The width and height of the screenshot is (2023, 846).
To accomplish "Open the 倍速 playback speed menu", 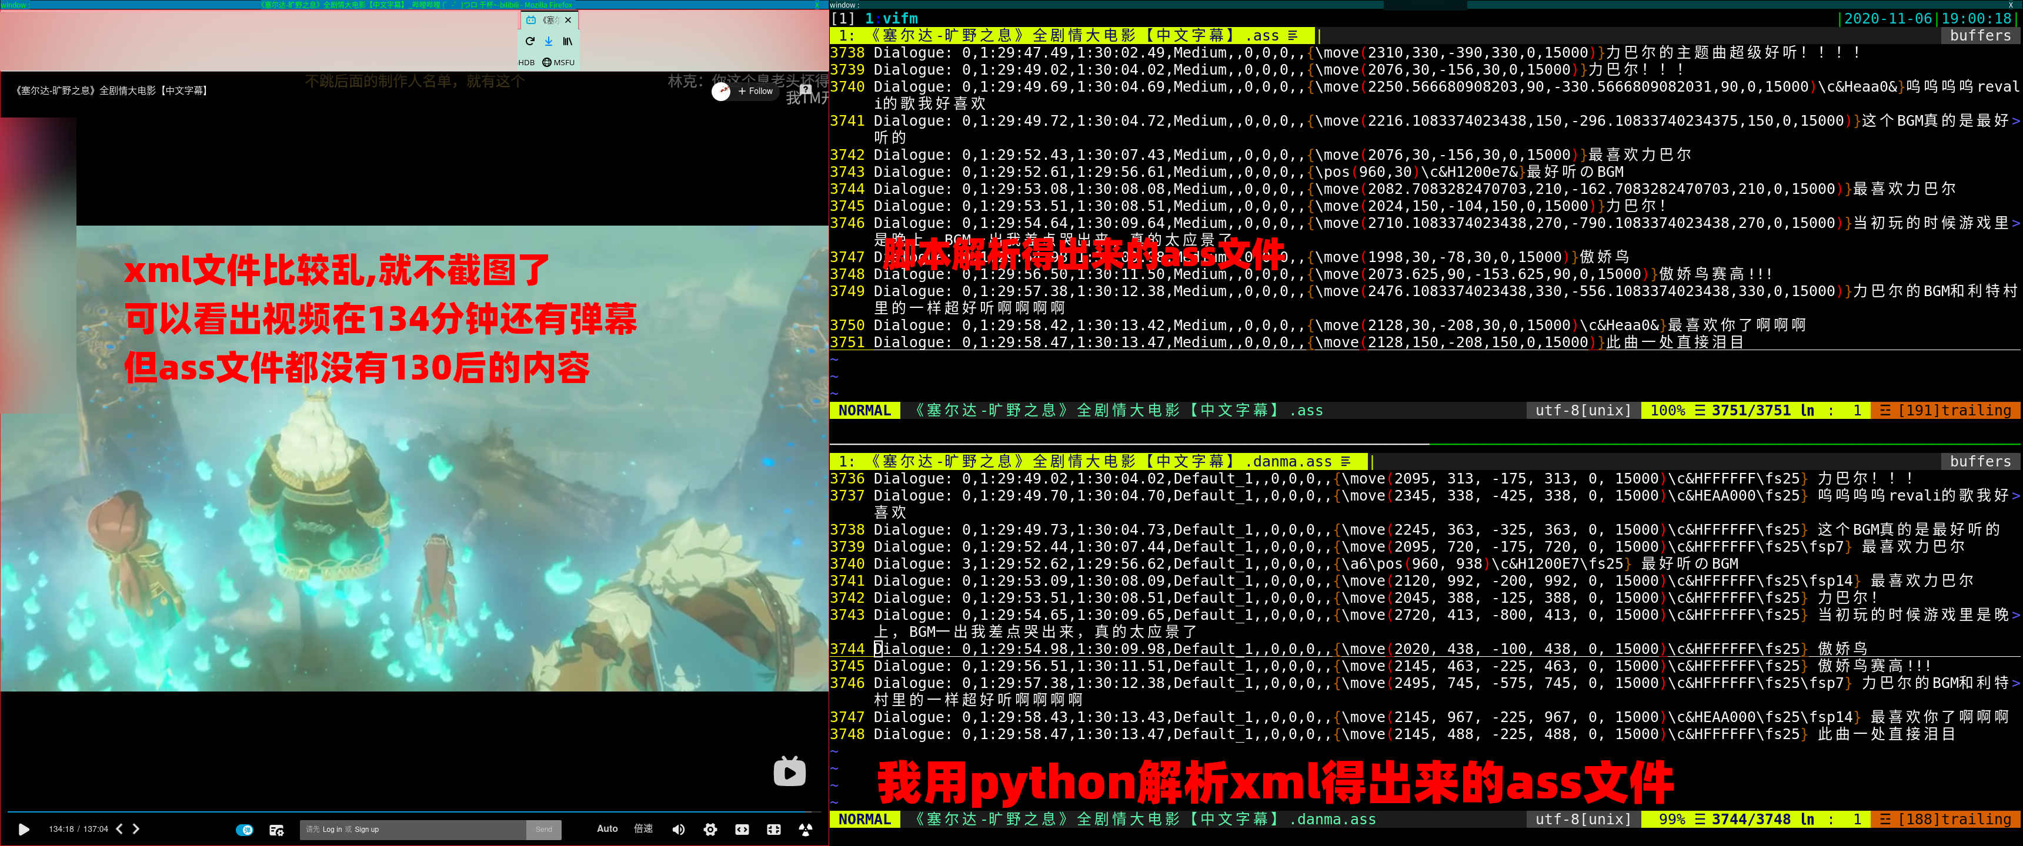I will [643, 829].
